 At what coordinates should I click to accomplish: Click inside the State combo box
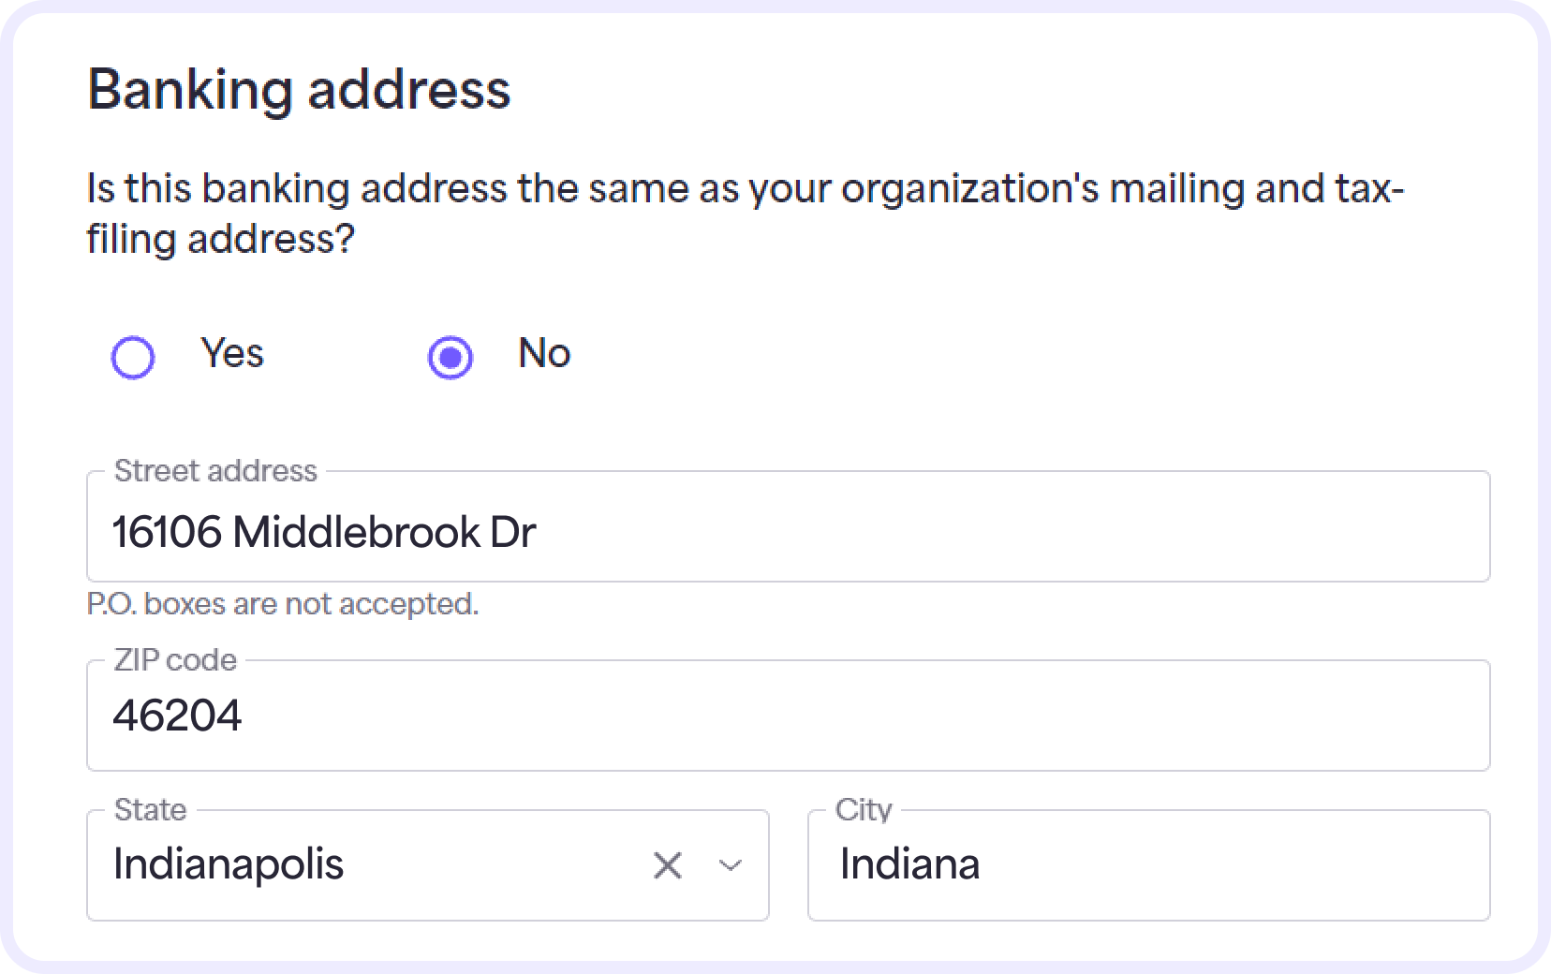[375, 863]
